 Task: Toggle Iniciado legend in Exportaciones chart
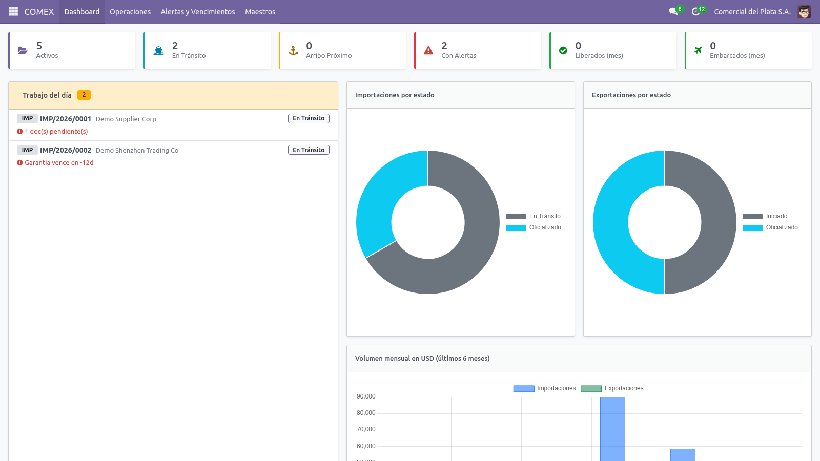coord(765,216)
